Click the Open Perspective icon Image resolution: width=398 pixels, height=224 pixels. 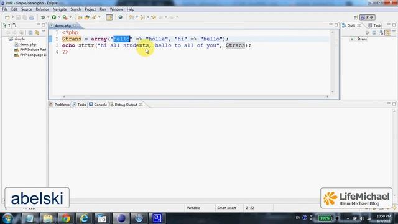356,17
